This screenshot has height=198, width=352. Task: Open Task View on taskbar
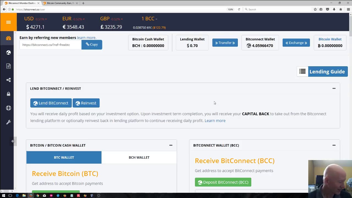pyautogui.click(x=10, y=196)
